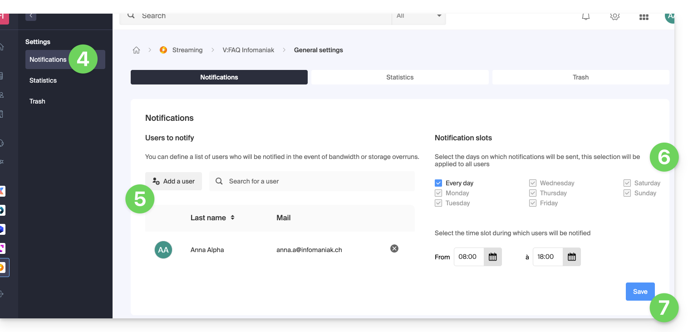Click the Add a user button

point(173,181)
